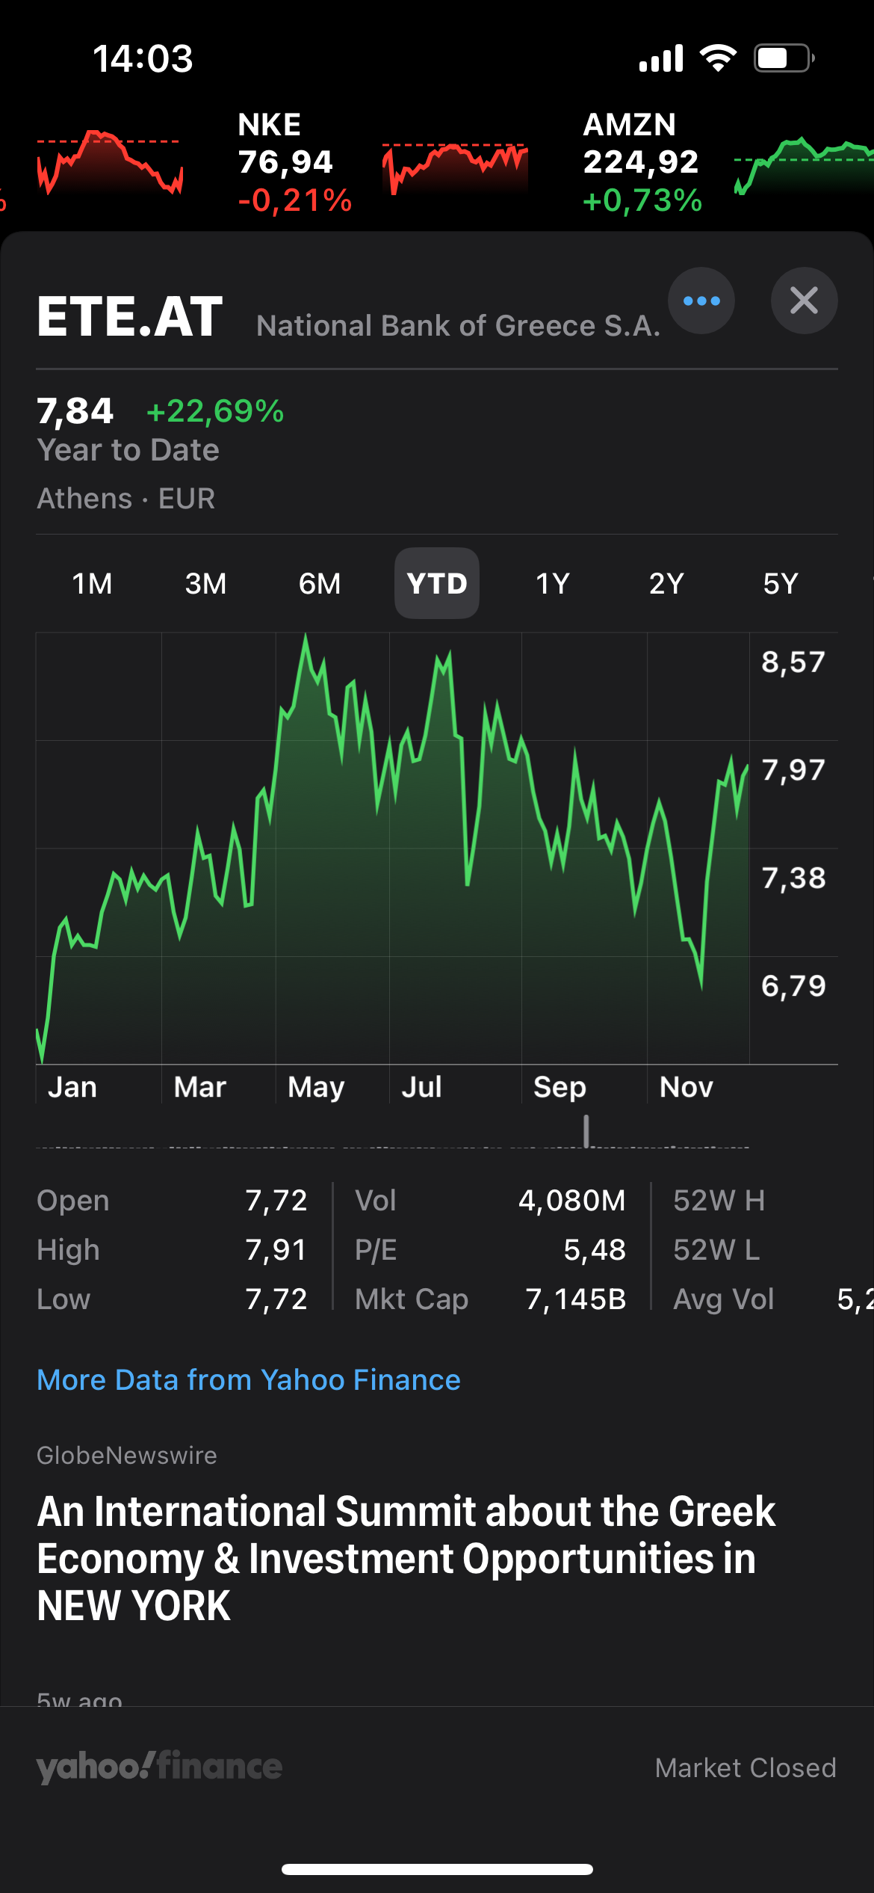Tap the +22,69% change value

coord(215,411)
